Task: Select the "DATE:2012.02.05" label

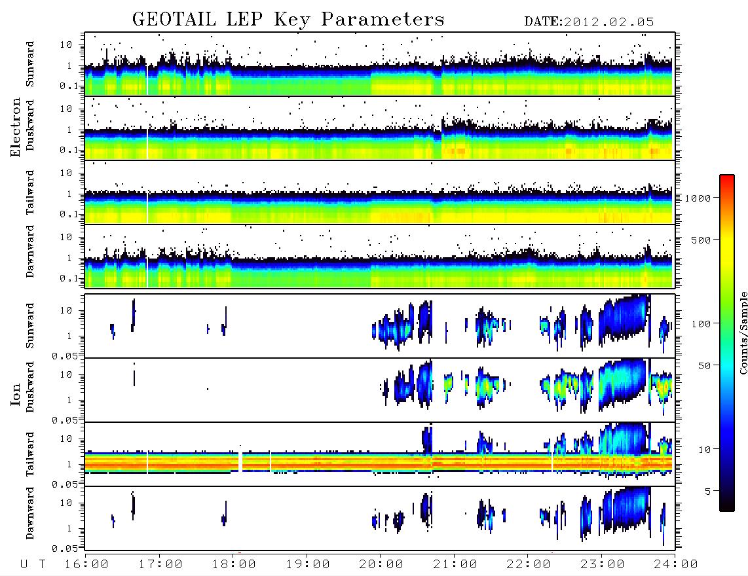Action: (589, 22)
